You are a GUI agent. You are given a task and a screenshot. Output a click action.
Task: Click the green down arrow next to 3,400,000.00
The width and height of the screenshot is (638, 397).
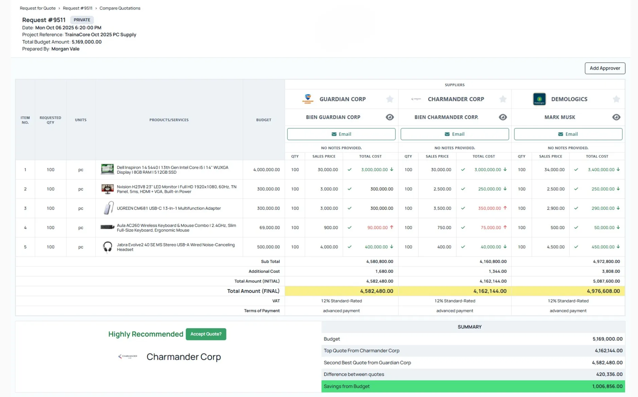point(619,170)
